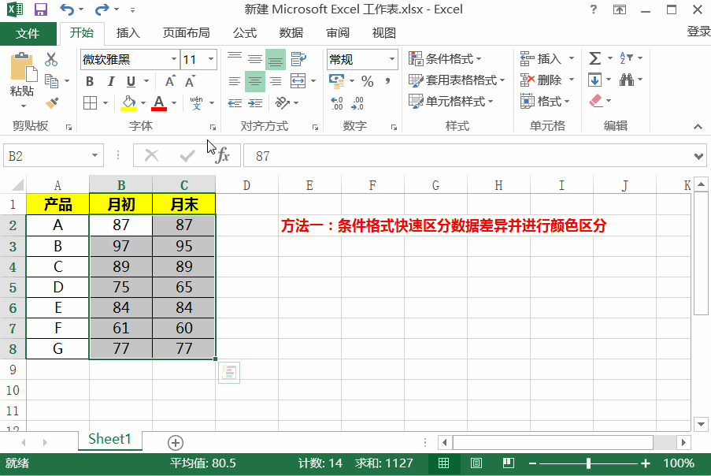This screenshot has height=476, width=711.
Task: Switch to the 插入 ribbon tab
Action: [x=128, y=33]
